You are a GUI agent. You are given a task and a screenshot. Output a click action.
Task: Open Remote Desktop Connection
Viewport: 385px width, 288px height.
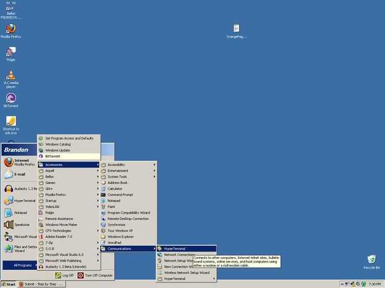pos(129,219)
